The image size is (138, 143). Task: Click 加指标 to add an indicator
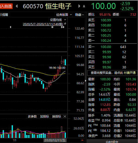44,116
